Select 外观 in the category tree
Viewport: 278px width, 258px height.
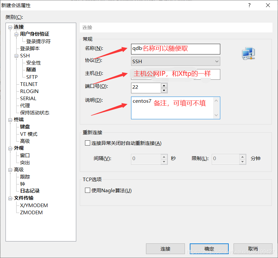(19, 148)
